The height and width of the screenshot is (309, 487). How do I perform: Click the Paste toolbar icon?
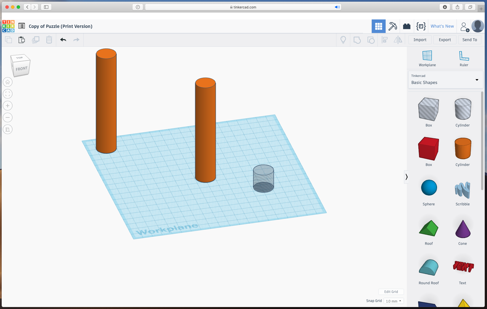(x=22, y=40)
